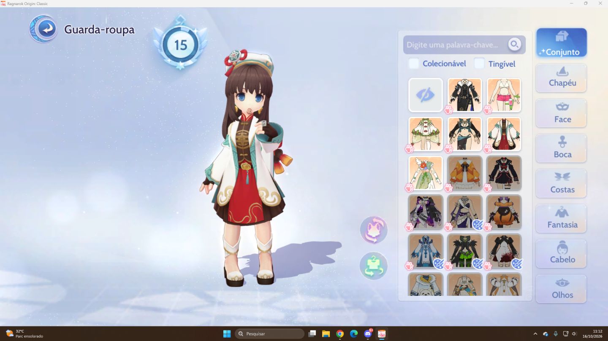Open the Olhos category
The height and width of the screenshot is (341, 608).
(562, 289)
